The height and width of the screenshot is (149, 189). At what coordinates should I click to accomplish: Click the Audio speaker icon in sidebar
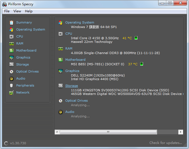11,78
